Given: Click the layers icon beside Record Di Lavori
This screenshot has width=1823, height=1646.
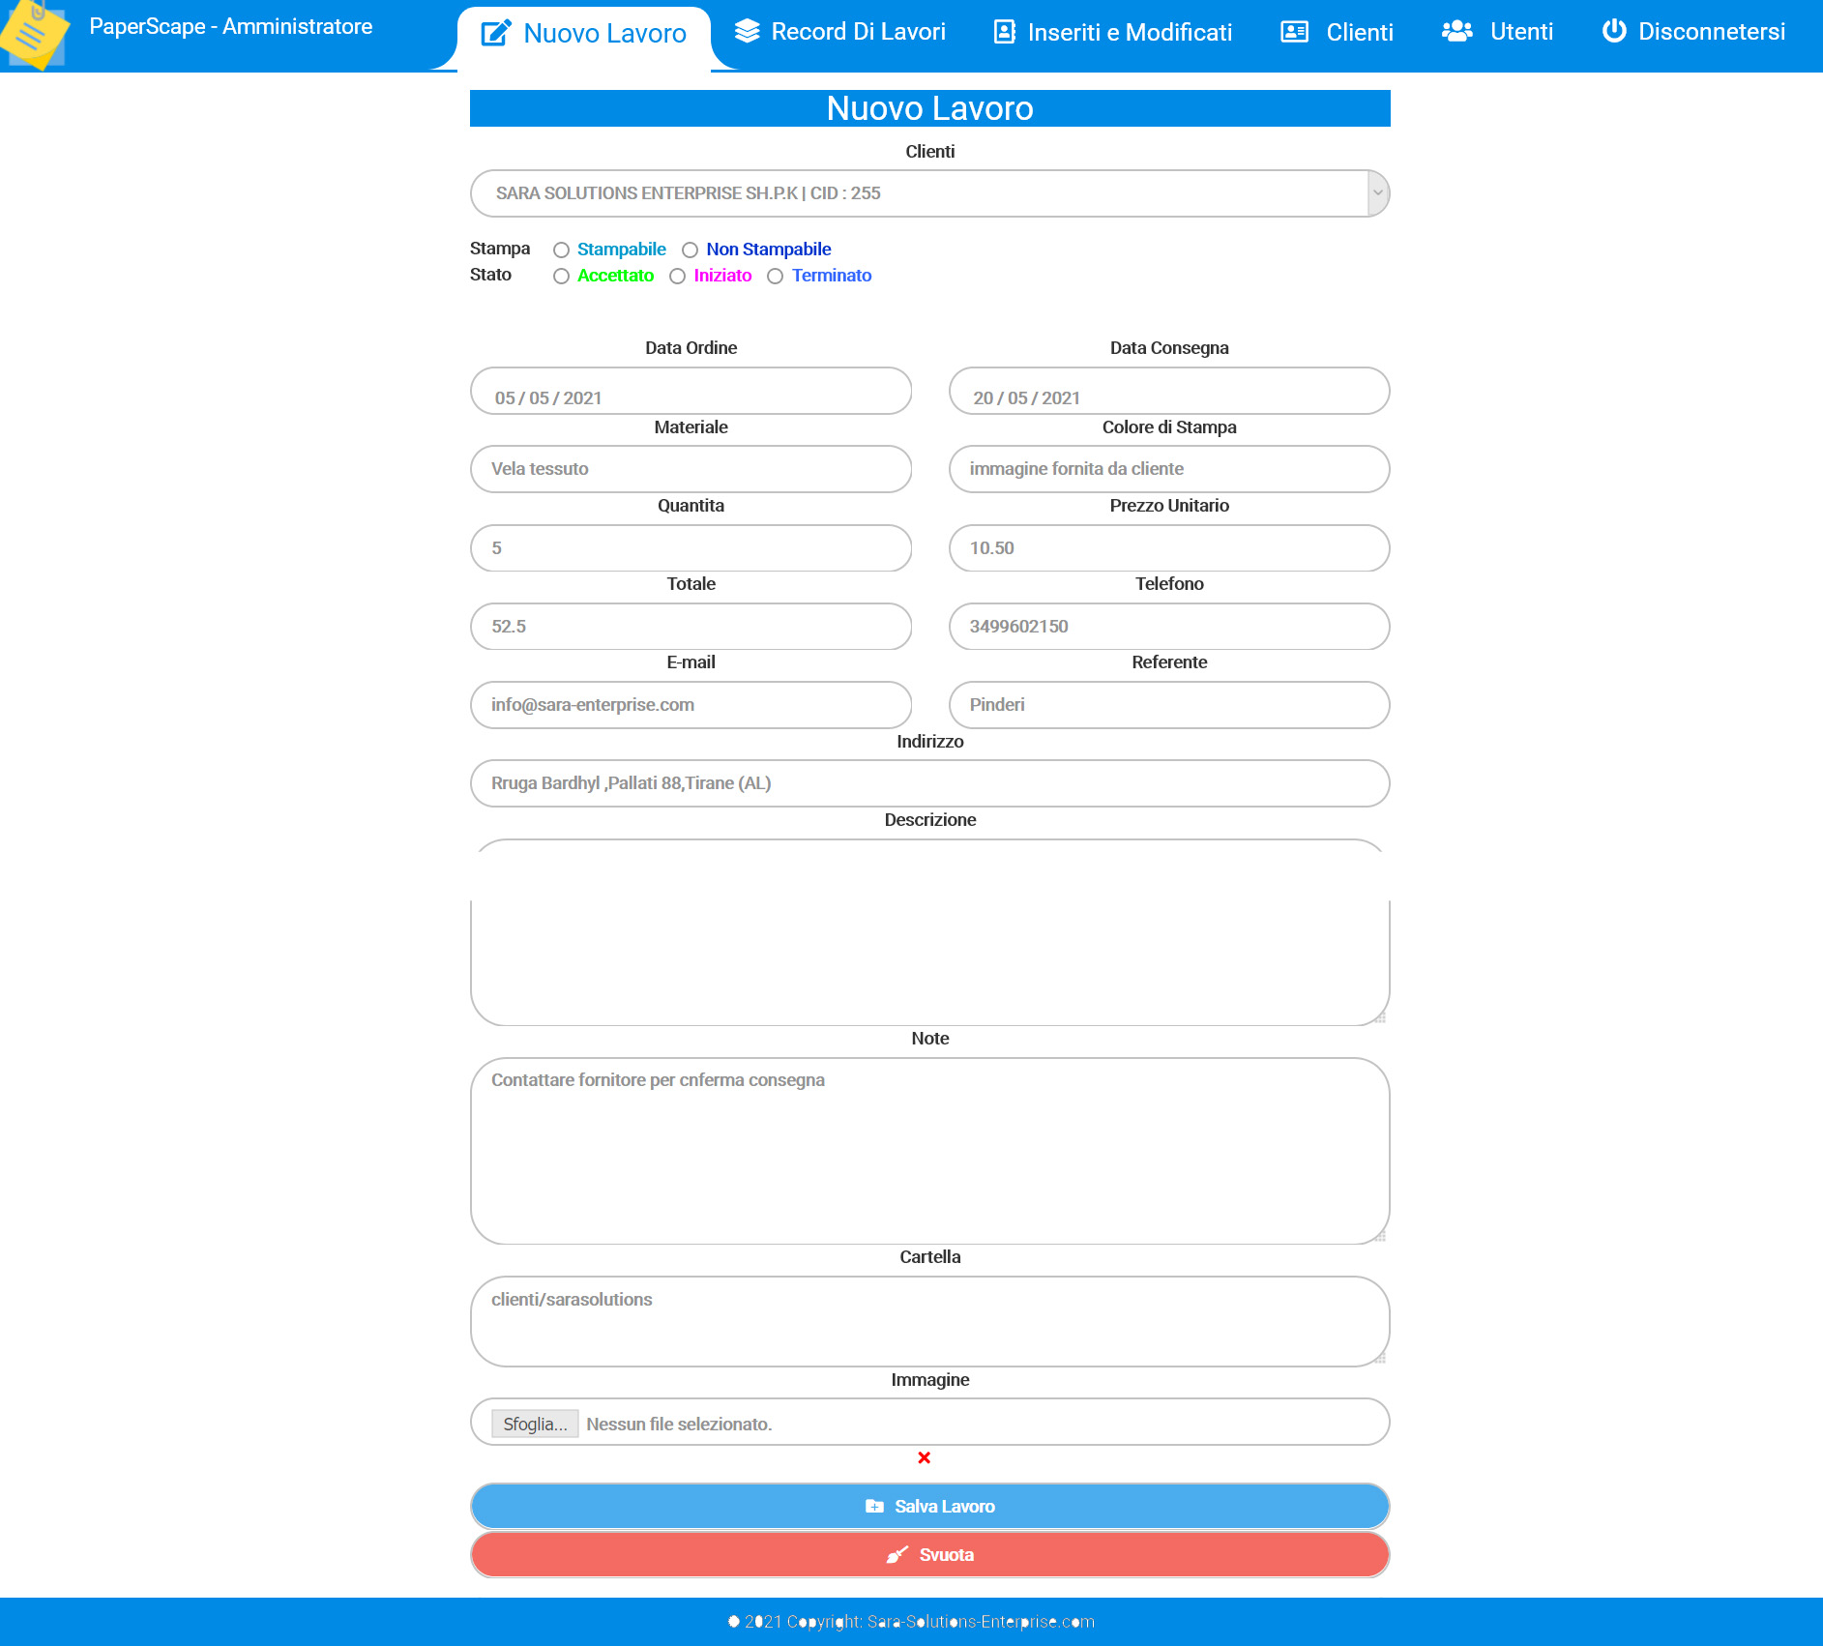Looking at the screenshot, I should 747,32.
